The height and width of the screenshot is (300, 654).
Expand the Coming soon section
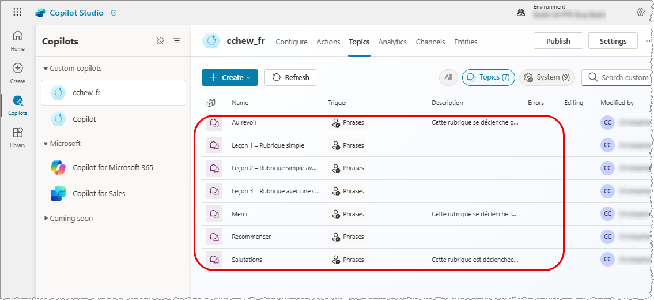46,219
